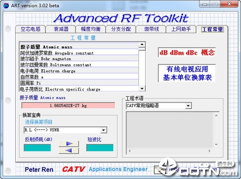Click the ART app icon in title bar

click(6, 4)
